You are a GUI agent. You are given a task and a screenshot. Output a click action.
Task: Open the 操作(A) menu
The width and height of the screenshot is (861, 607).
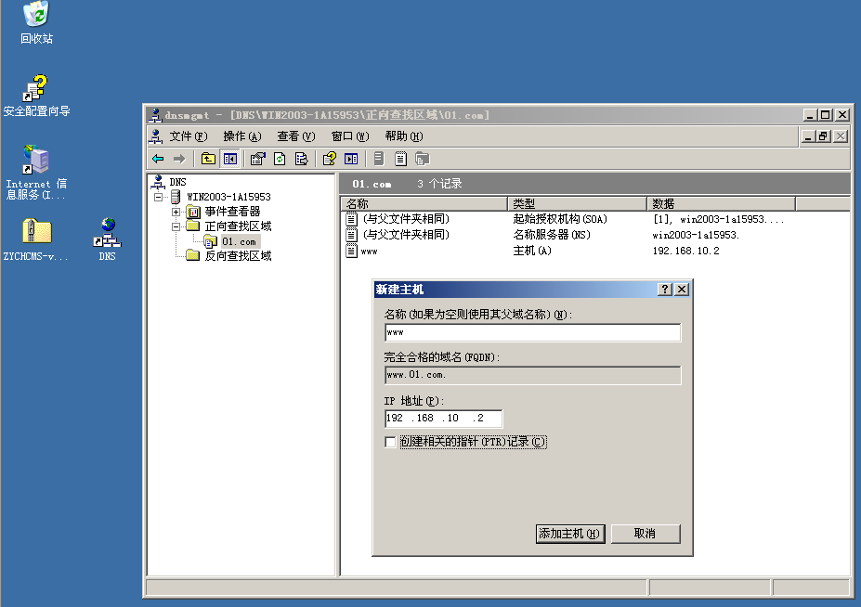pos(241,136)
